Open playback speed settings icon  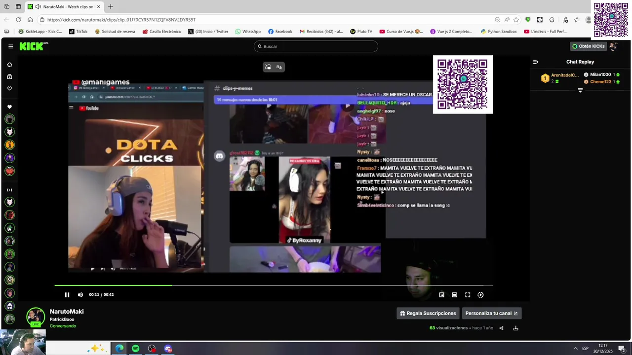point(480,295)
